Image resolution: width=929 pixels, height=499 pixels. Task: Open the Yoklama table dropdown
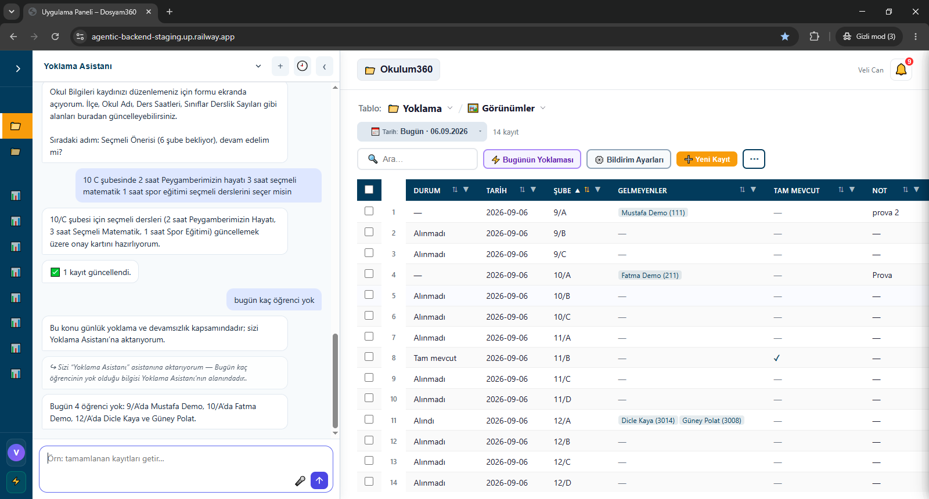[x=421, y=109]
